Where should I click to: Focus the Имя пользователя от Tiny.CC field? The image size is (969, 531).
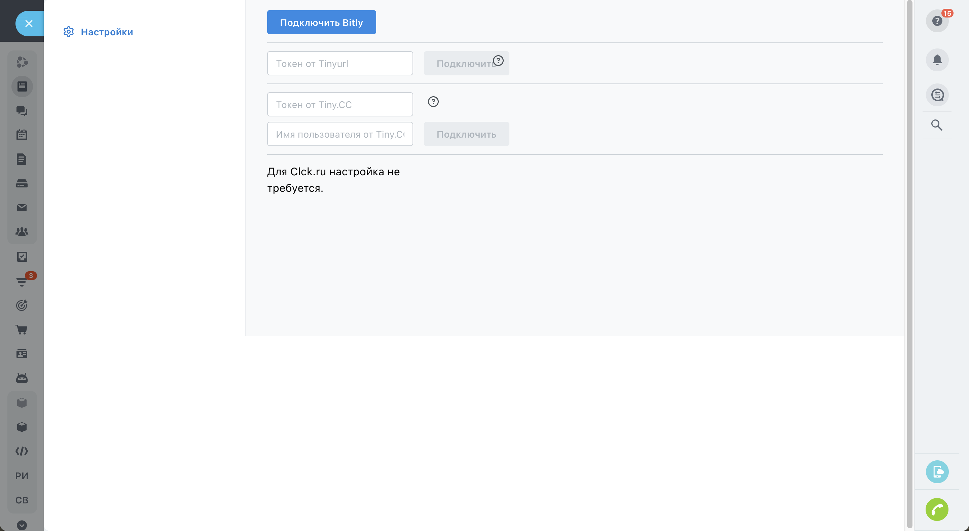[340, 134]
